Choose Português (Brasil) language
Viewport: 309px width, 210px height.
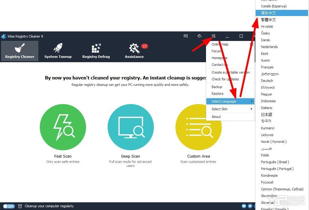pos(282,162)
